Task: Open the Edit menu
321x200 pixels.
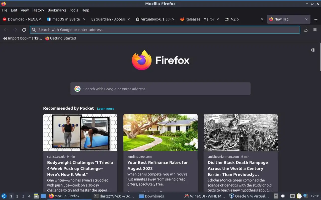Action: click(x=14, y=10)
